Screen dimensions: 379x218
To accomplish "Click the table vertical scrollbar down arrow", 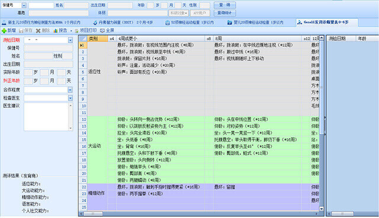I will coord(322,209).
